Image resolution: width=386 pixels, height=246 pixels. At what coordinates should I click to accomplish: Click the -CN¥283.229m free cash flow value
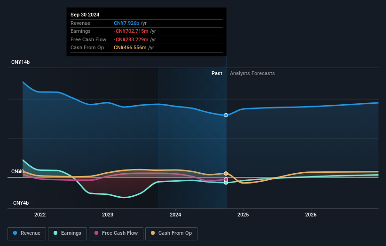pyautogui.click(x=131, y=39)
